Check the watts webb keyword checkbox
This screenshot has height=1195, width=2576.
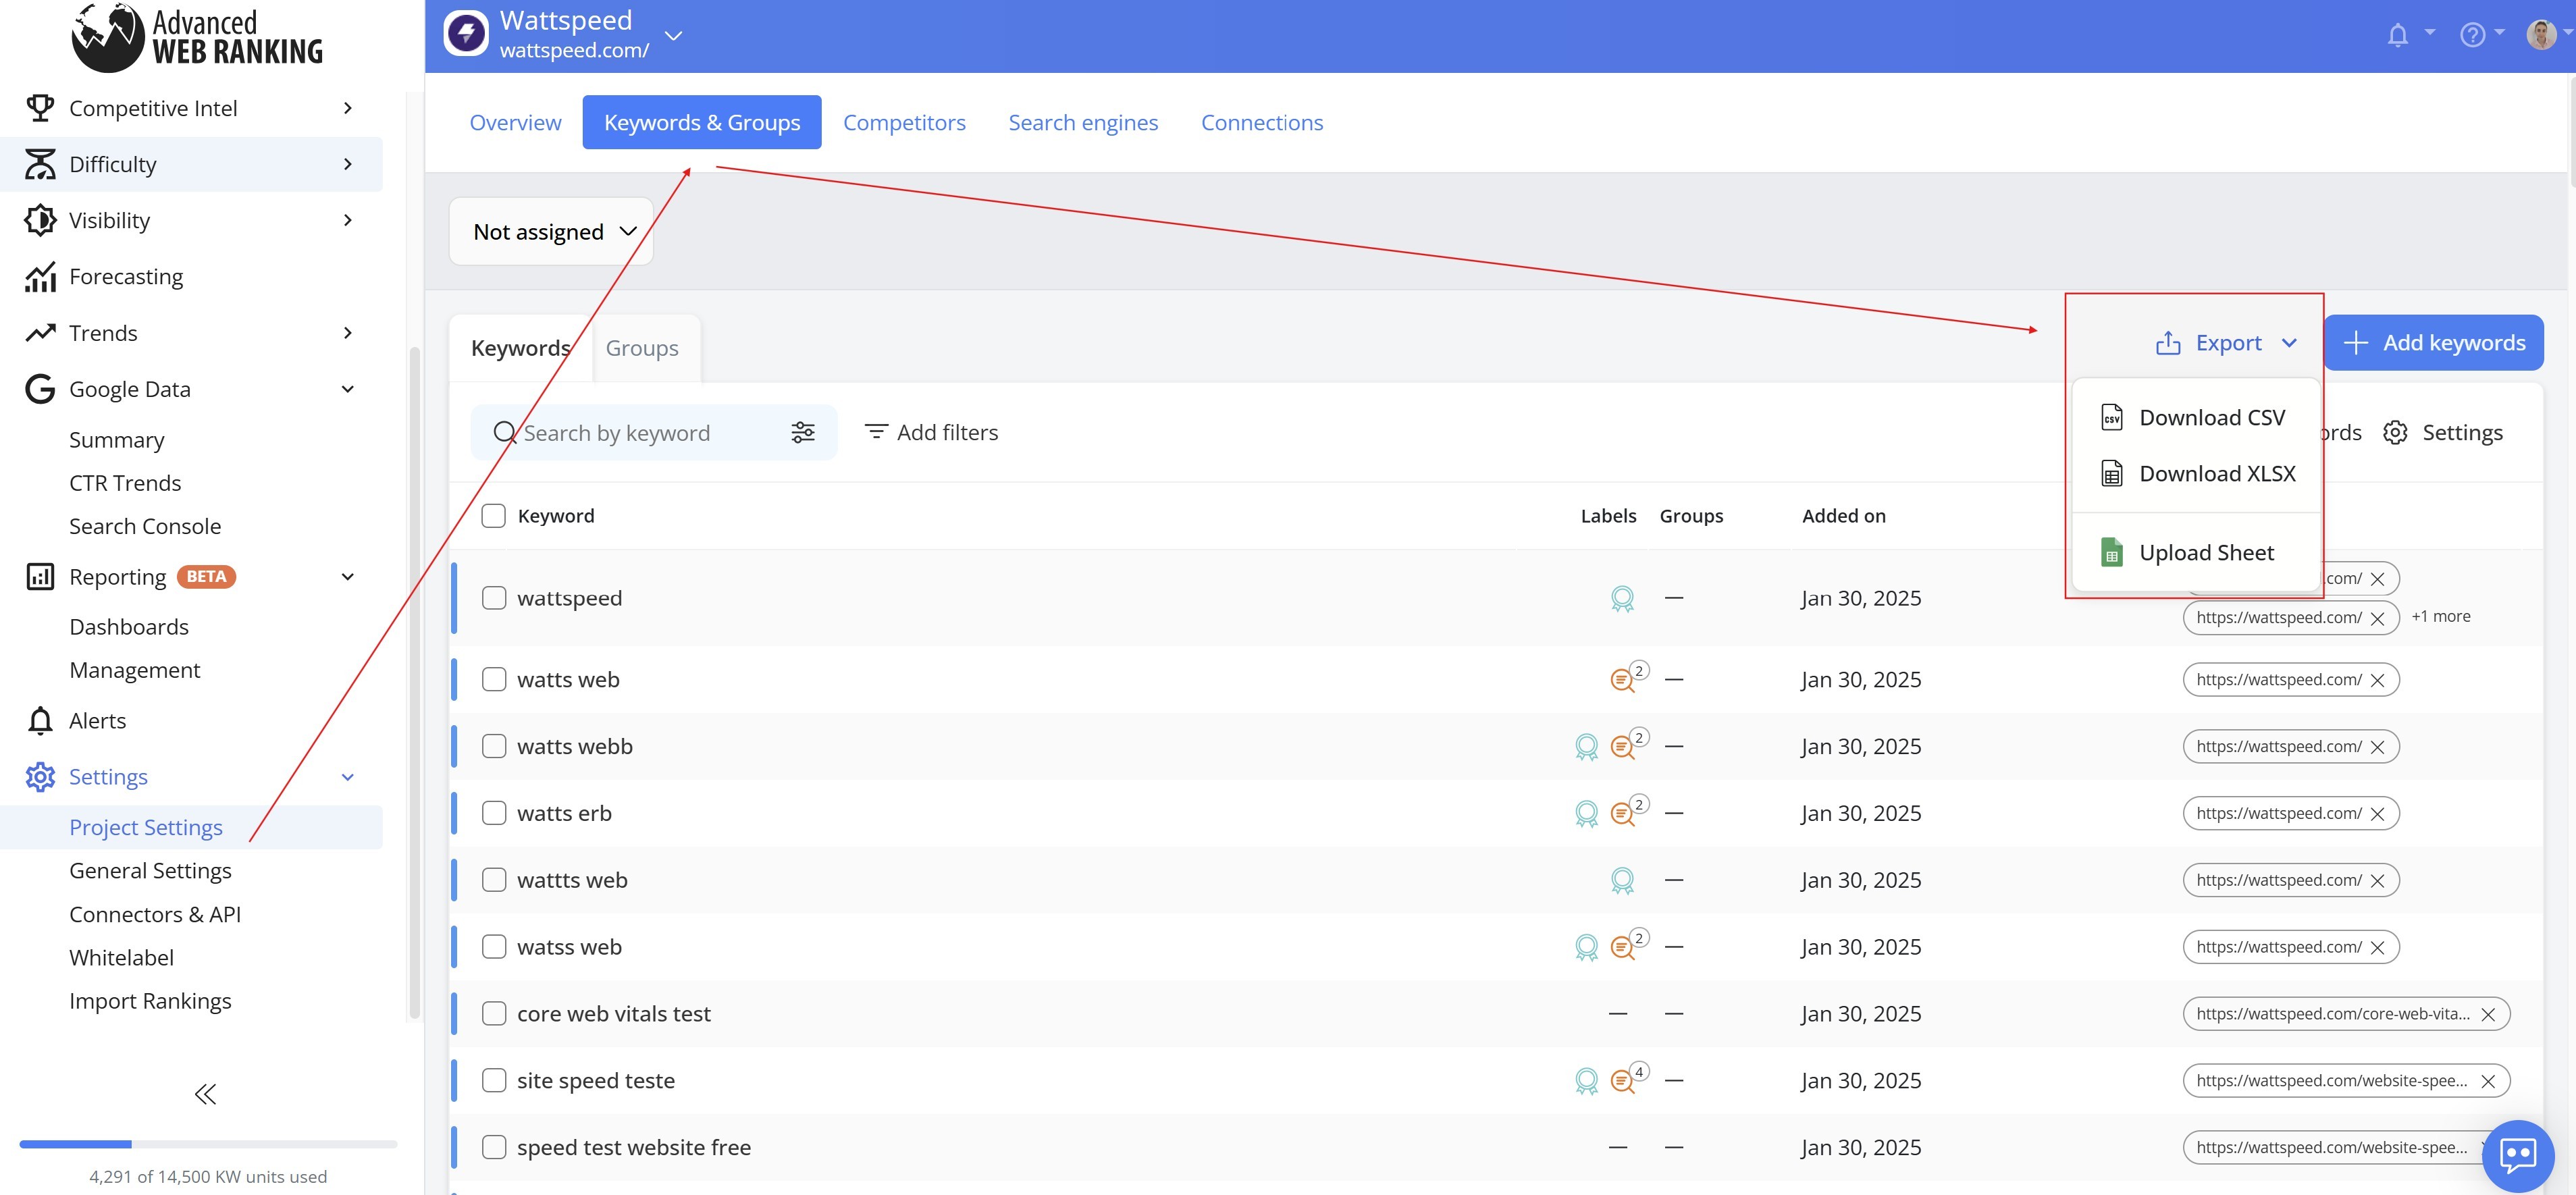pyautogui.click(x=494, y=746)
